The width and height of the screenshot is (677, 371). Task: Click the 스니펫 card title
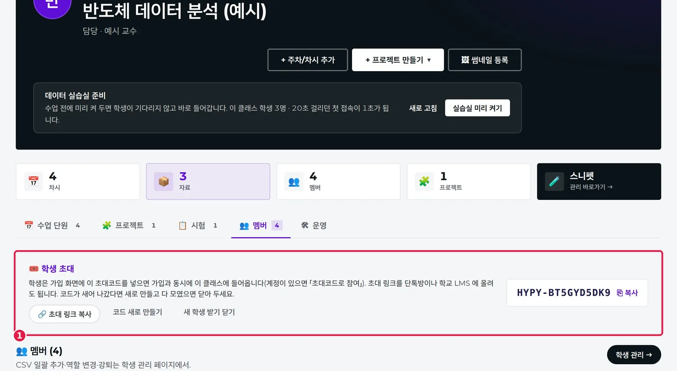[582, 176]
